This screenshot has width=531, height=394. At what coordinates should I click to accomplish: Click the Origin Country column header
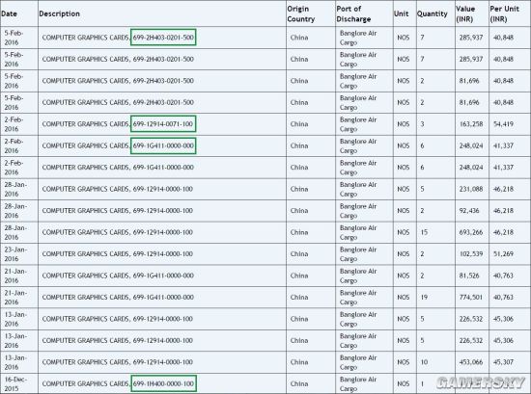tap(300, 13)
